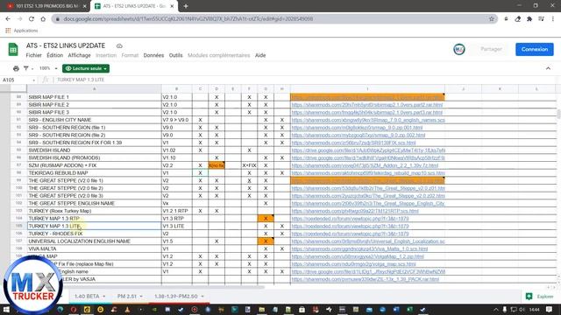Screen dimensions: 561x315
Task: Open the TURKEY MAP 1.3 LITE link
Action: [350, 226]
